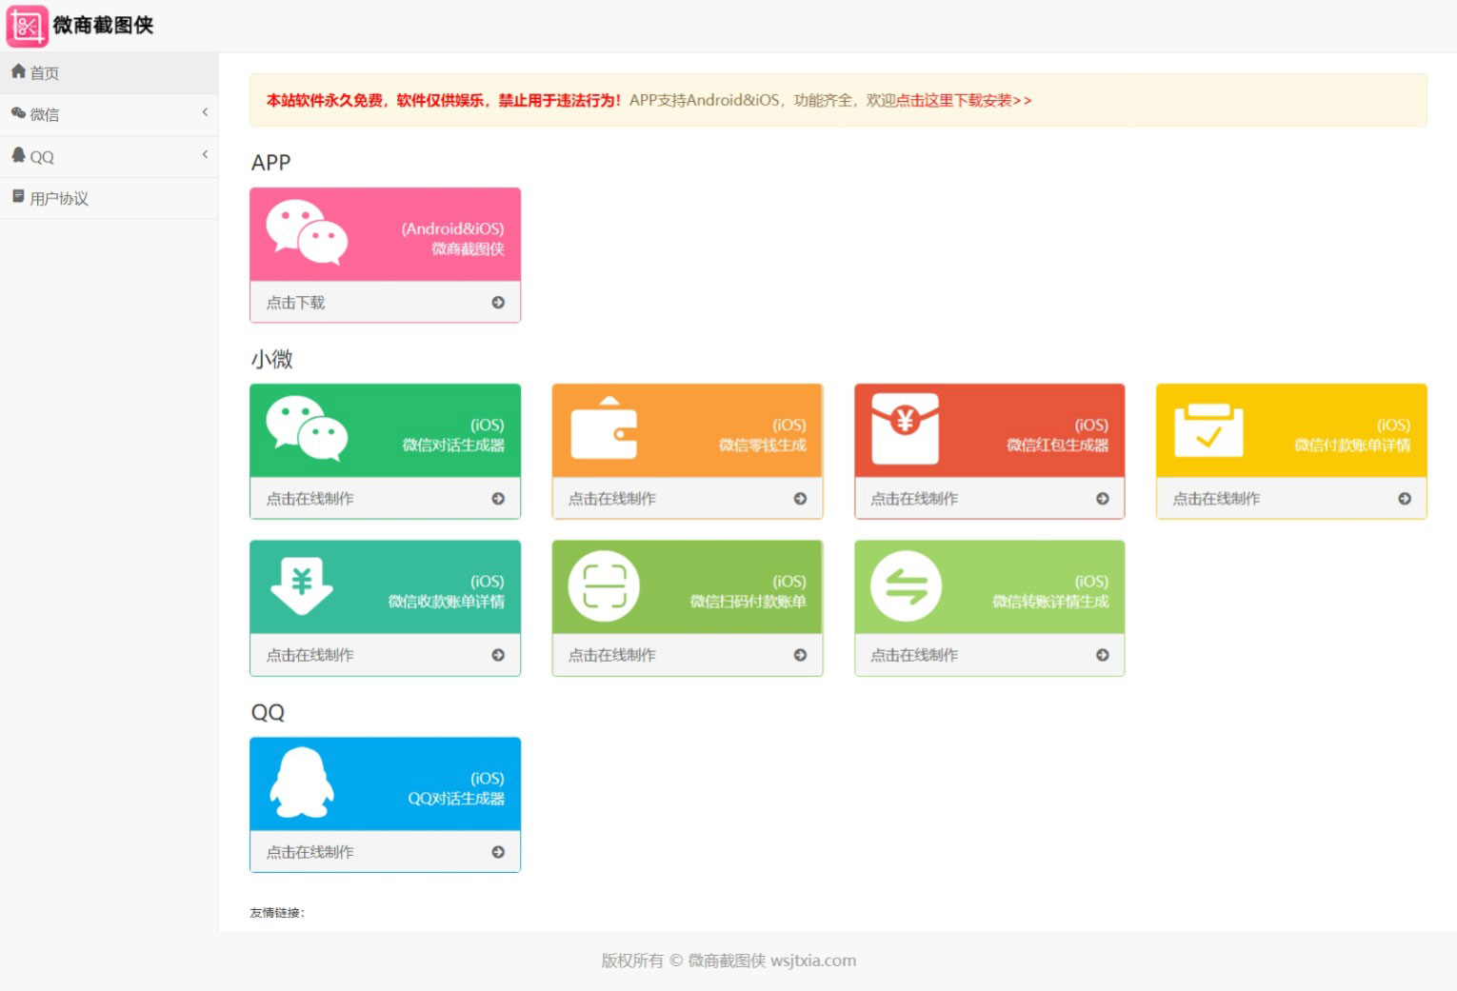Click red envelope icon on 微信红包生成器 card

pos(906,428)
